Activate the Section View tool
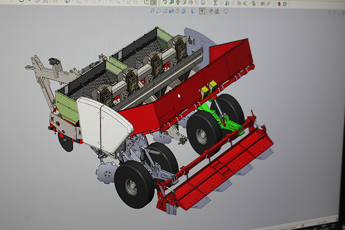This screenshot has height=230, width=345. tap(171, 11)
